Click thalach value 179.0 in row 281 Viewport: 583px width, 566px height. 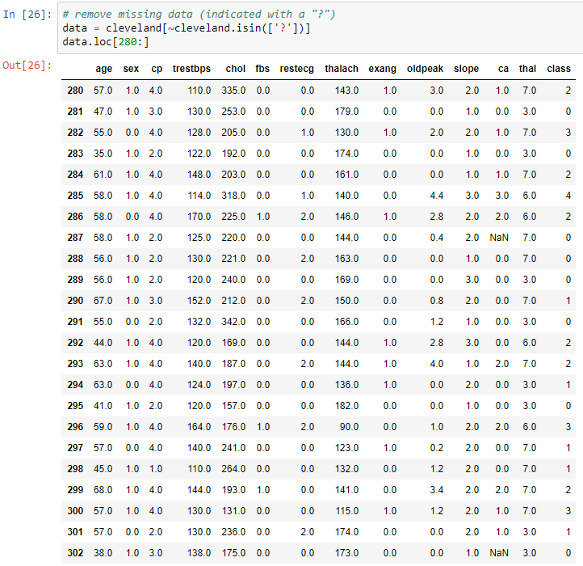tap(347, 112)
